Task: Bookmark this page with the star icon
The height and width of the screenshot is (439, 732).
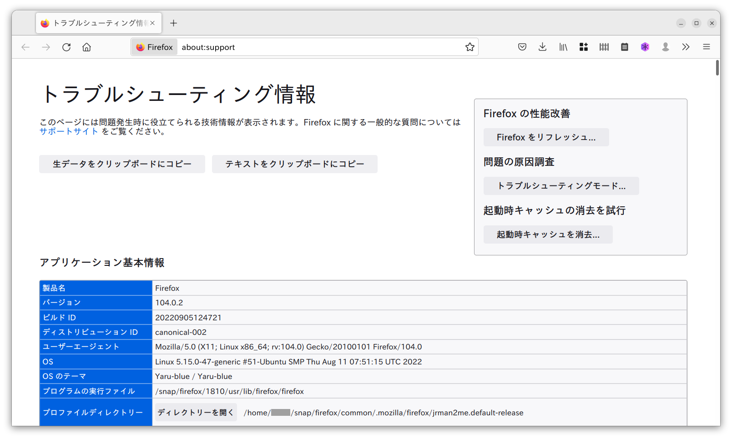Action: click(470, 47)
